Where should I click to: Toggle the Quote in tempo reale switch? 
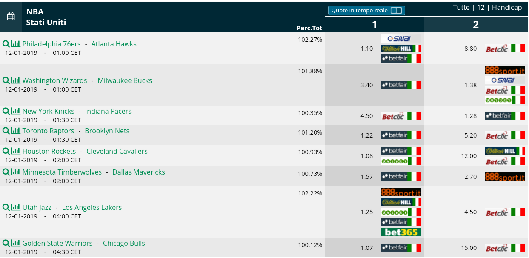(x=396, y=11)
